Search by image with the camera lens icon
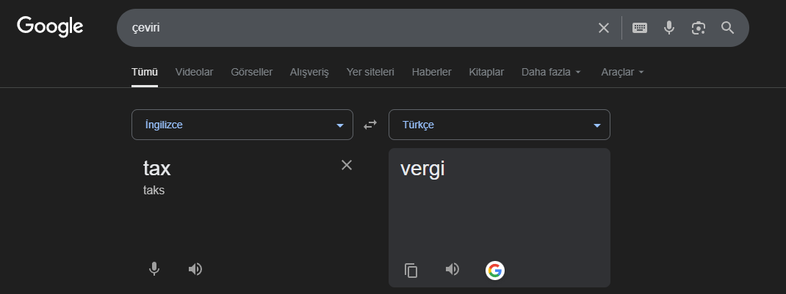786x294 pixels. pos(699,28)
